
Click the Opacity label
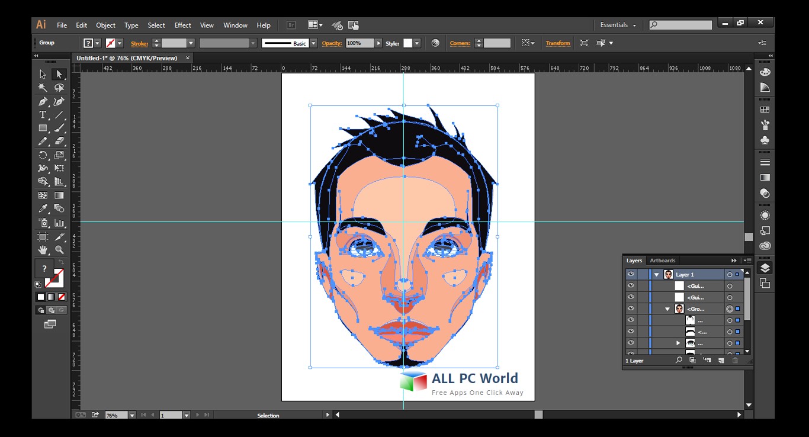click(332, 43)
